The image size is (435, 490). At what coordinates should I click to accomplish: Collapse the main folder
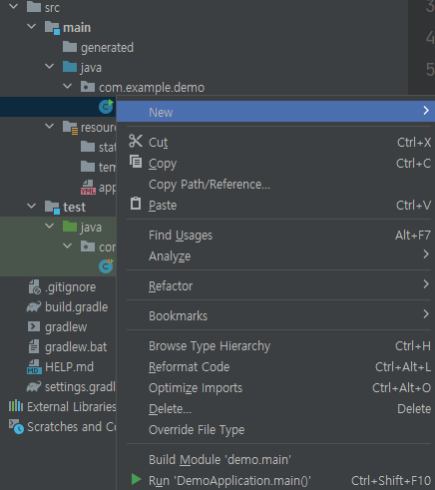31,26
